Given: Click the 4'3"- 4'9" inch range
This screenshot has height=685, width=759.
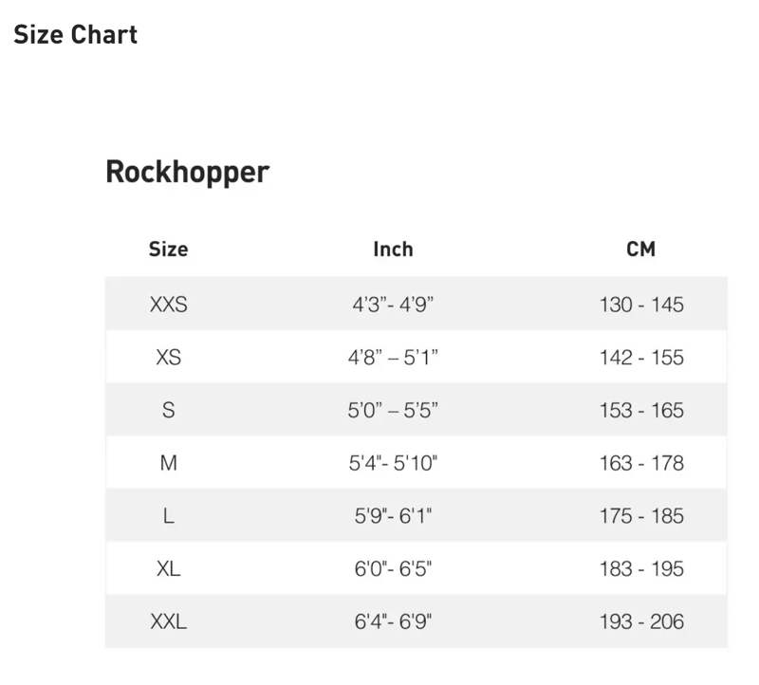Looking at the screenshot, I should coord(393,305).
